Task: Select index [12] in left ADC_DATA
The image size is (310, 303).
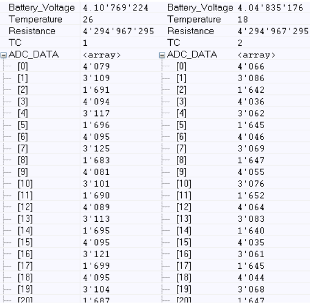Action: 25,207
